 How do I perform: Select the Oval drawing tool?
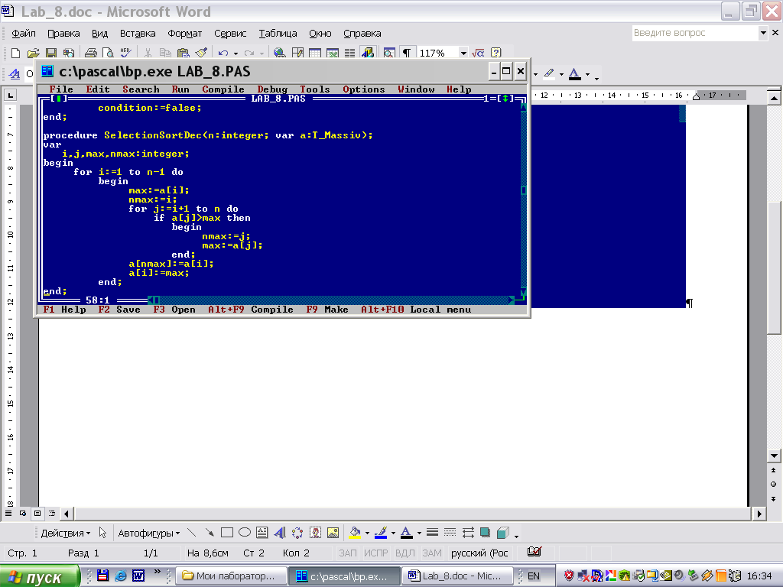pyautogui.click(x=245, y=533)
